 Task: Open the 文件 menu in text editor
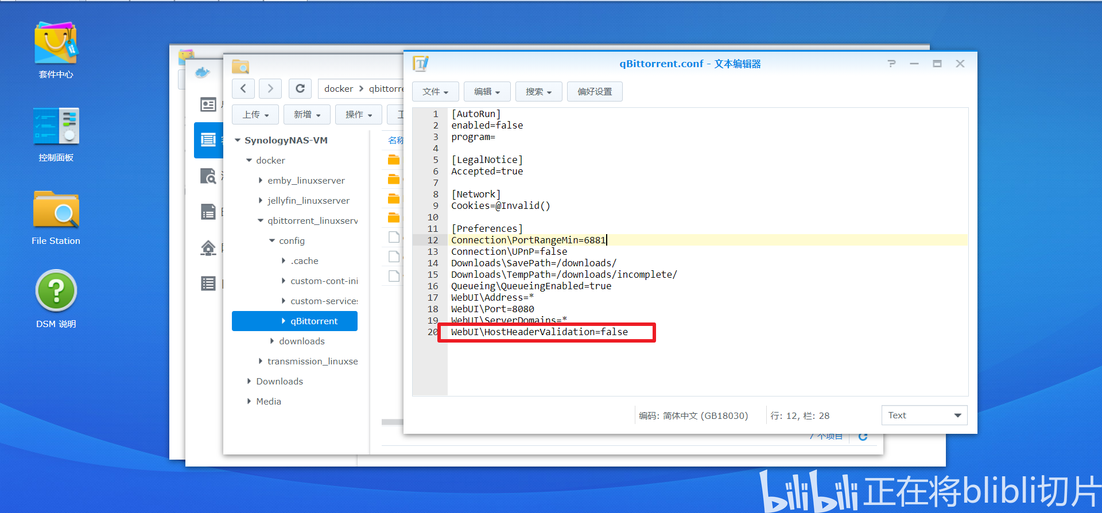tap(435, 92)
